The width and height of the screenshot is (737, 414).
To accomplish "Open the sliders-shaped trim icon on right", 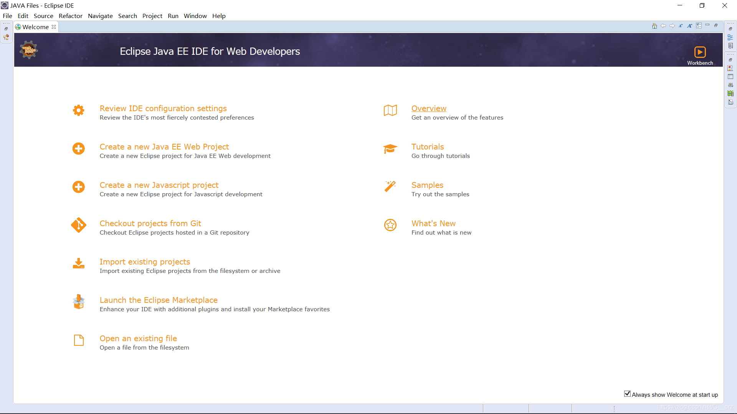I will point(730,85).
